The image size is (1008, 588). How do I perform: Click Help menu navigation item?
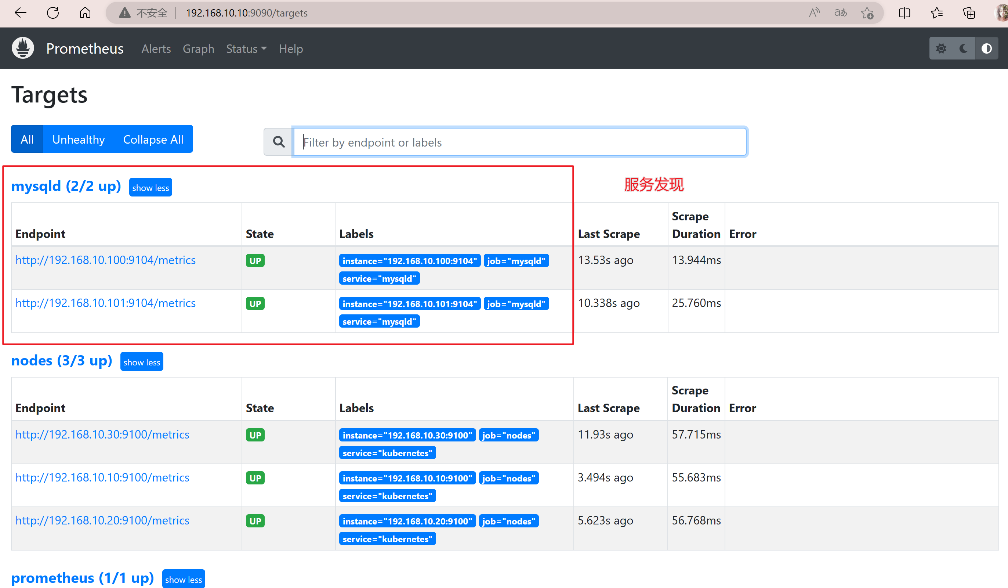pyautogui.click(x=291, y=48)
